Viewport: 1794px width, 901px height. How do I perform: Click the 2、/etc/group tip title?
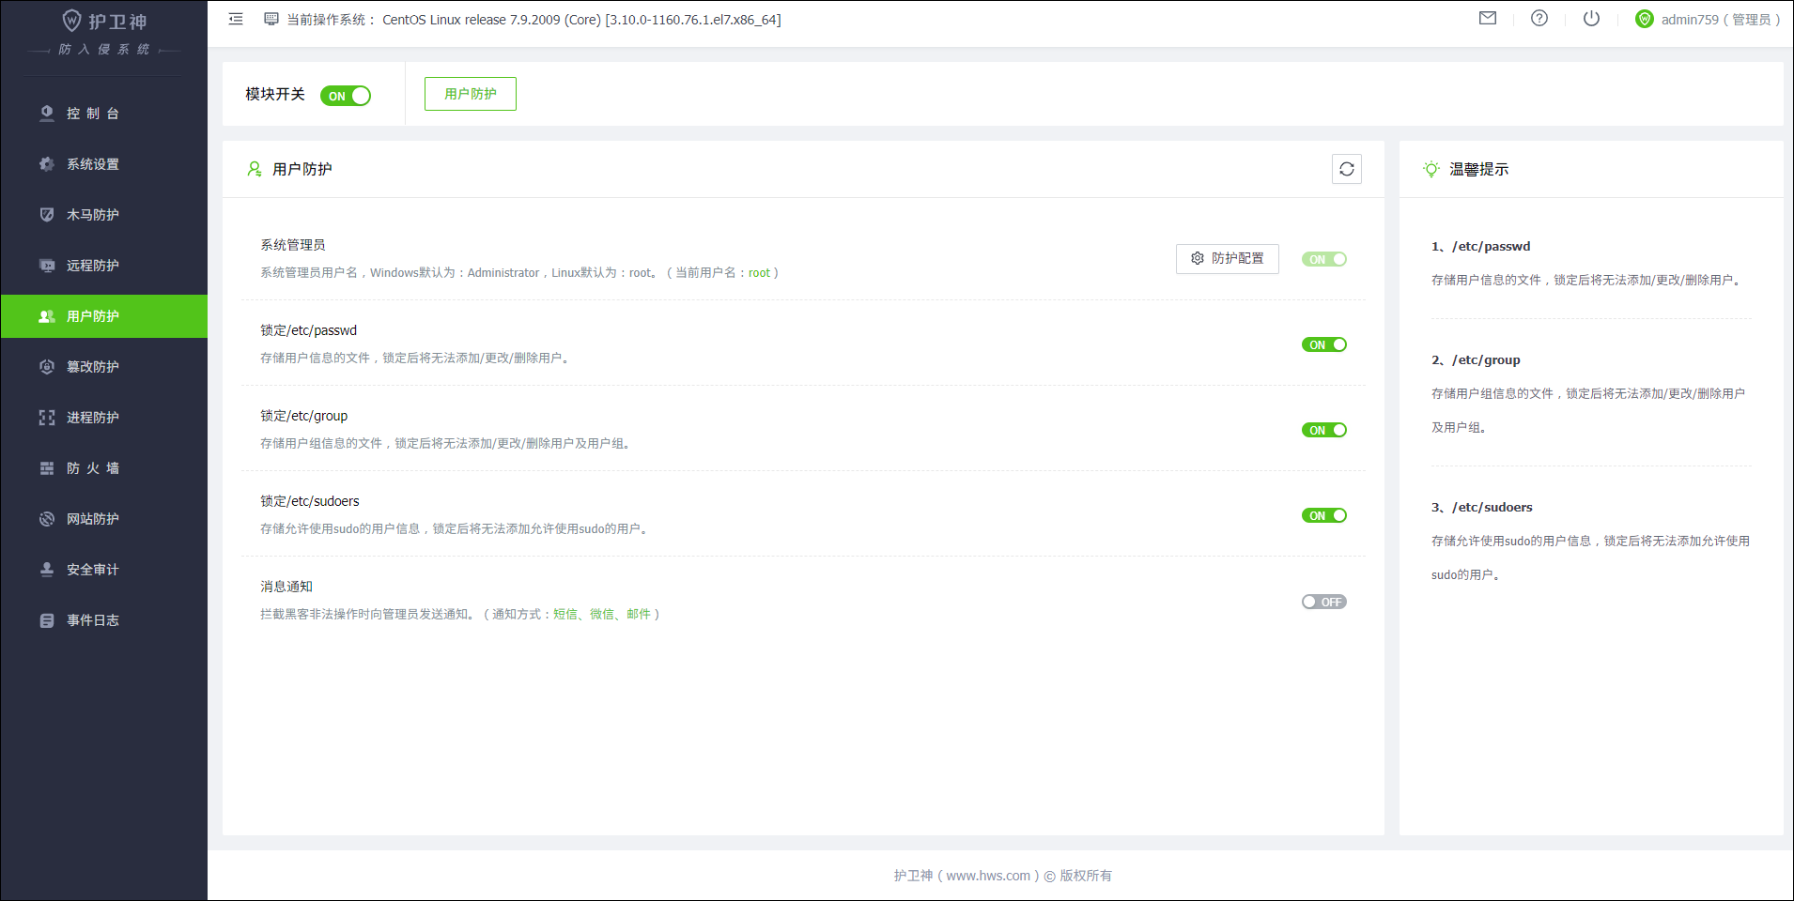1476,360
